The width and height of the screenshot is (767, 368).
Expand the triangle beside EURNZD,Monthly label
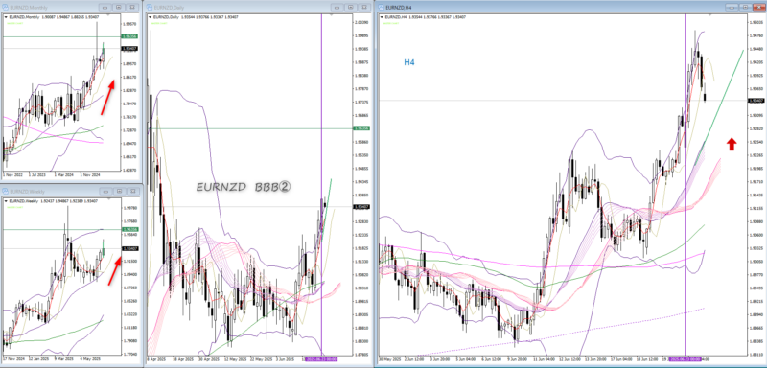click(6, 17)
